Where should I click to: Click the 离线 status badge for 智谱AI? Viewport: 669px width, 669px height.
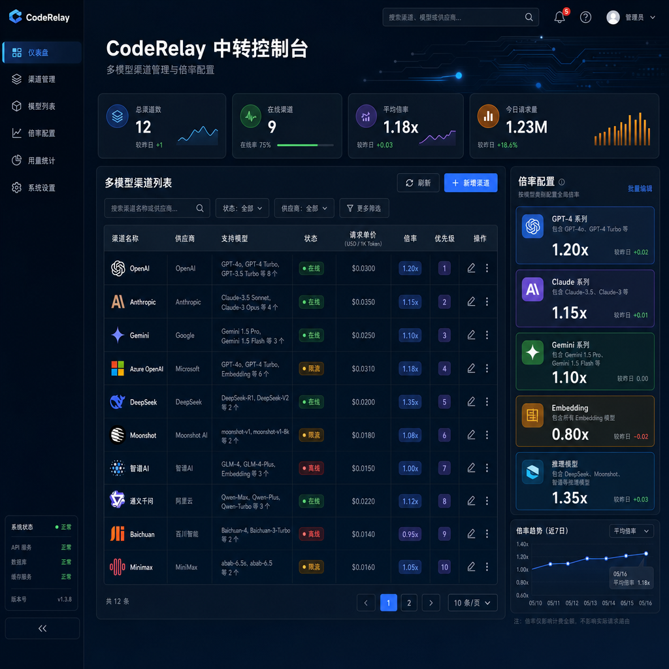point(311,468)
